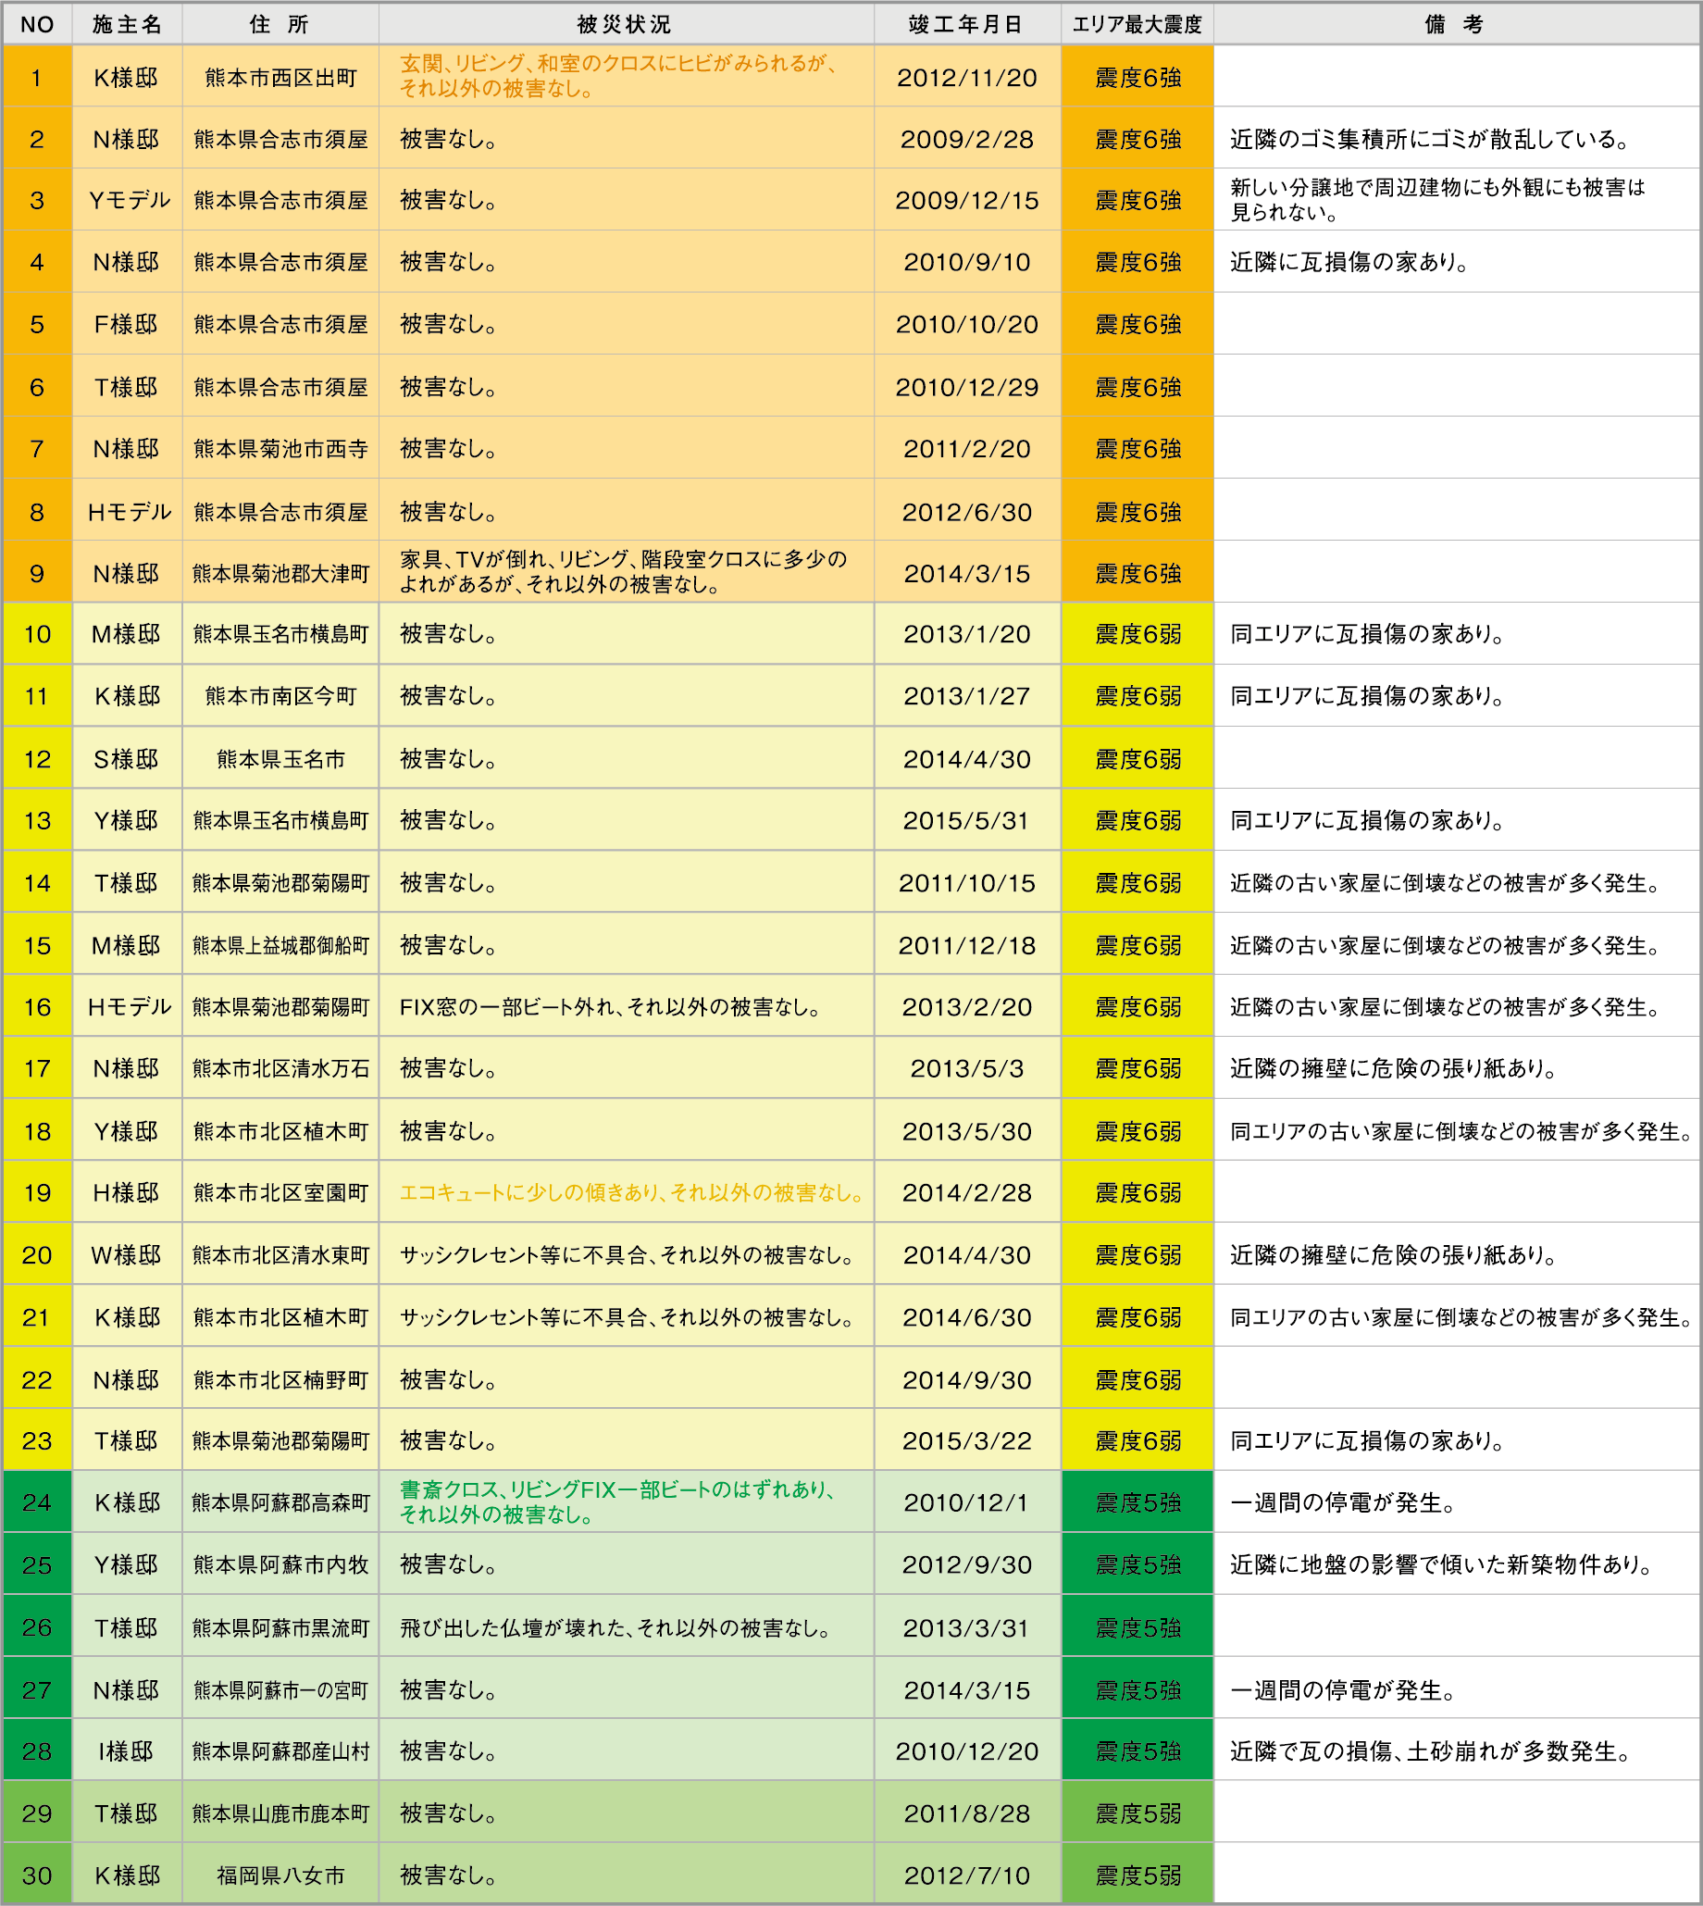
Task: Select address 熊本市北区清水万石
Action: [280, 1068]
